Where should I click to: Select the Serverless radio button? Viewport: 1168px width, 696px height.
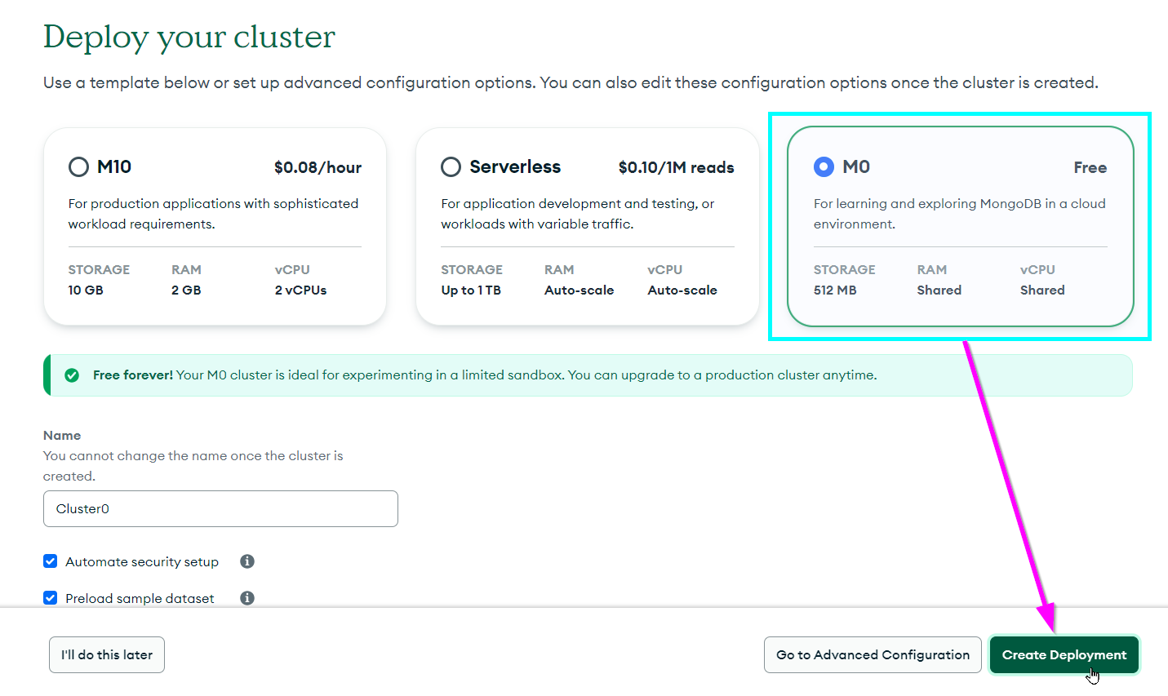point(451,167)
